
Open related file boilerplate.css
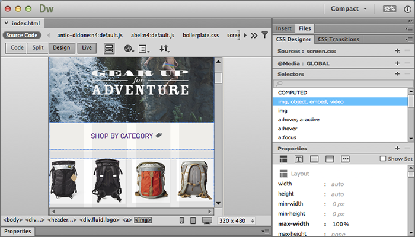tap(200, 35)
